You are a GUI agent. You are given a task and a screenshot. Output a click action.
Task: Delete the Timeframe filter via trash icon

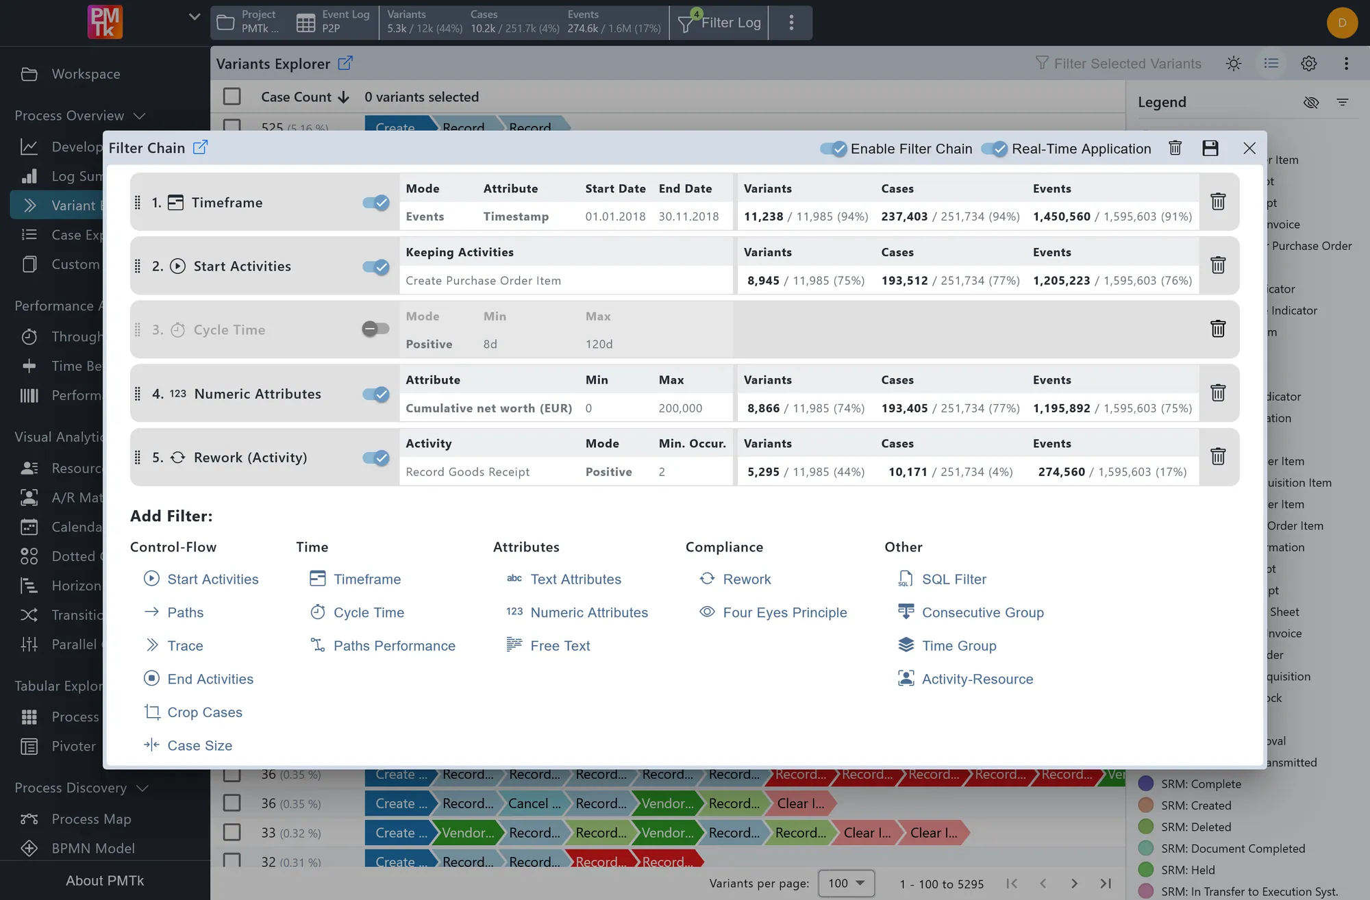1218,201
